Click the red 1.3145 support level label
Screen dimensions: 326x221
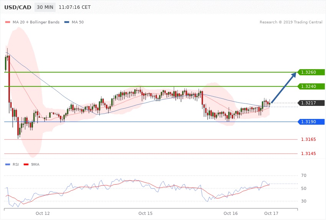click(x=309, y=153)
